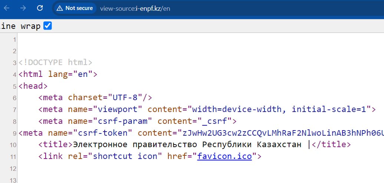This screenshot has width=384, height=183.
Task: Click the <head> tag on line 5
Action: click(33, 86)
